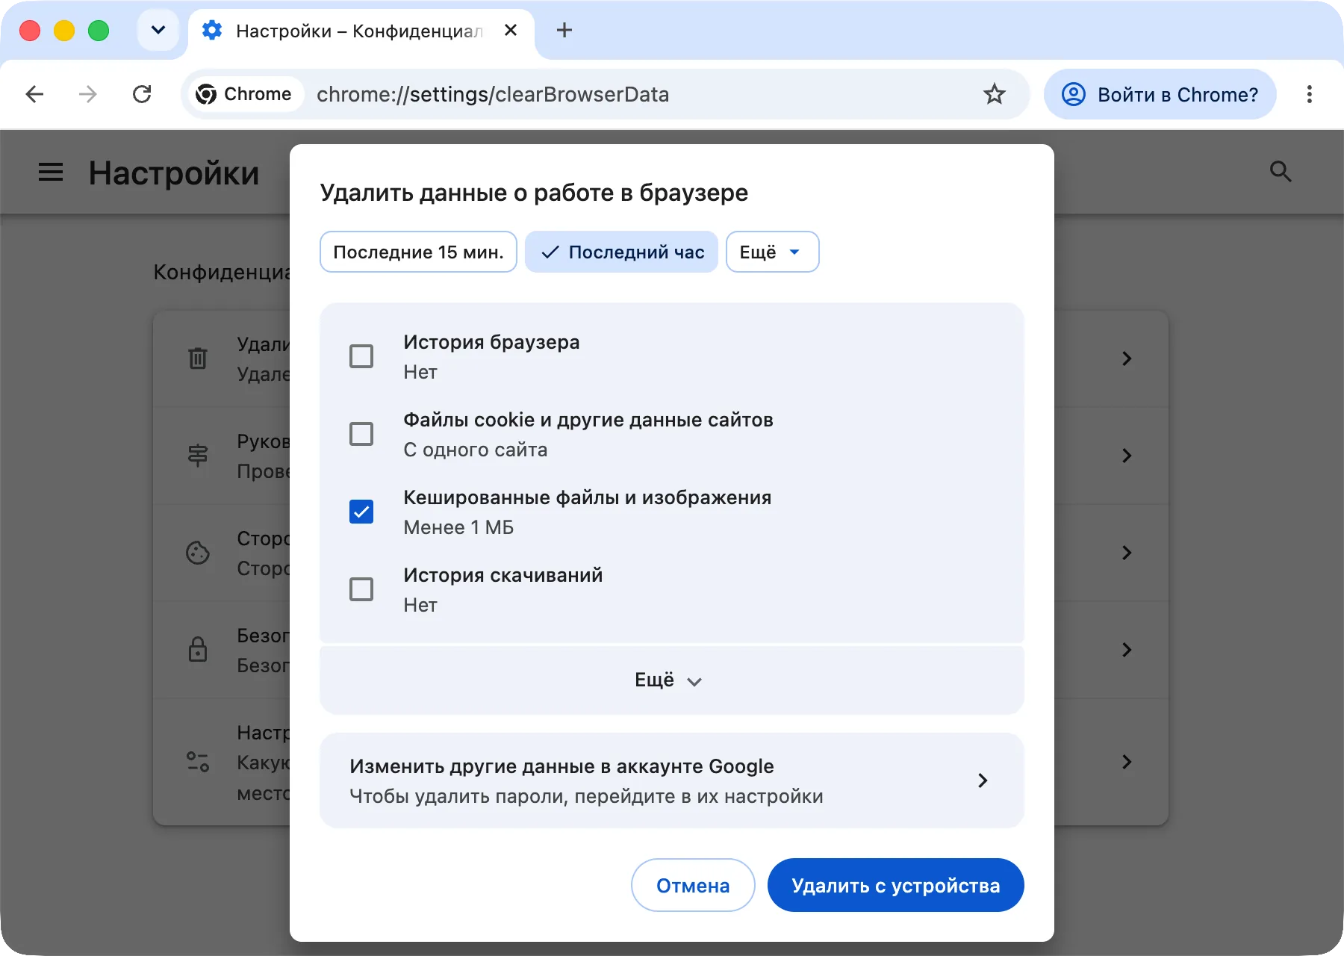Screen dimensions: 1344x956
Task: Check the История браузера checkbox
Action: [x=361, y=356]
